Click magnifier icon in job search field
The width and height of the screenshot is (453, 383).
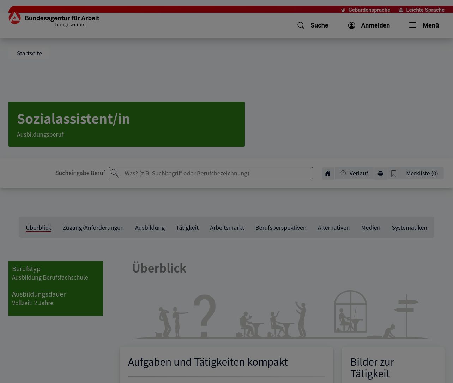(x=115, y=173)
